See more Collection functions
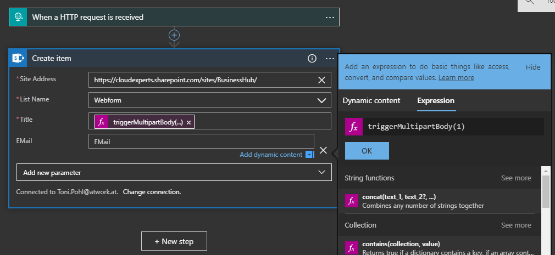The height and width of the screenshot is (255, 555). 515,225
